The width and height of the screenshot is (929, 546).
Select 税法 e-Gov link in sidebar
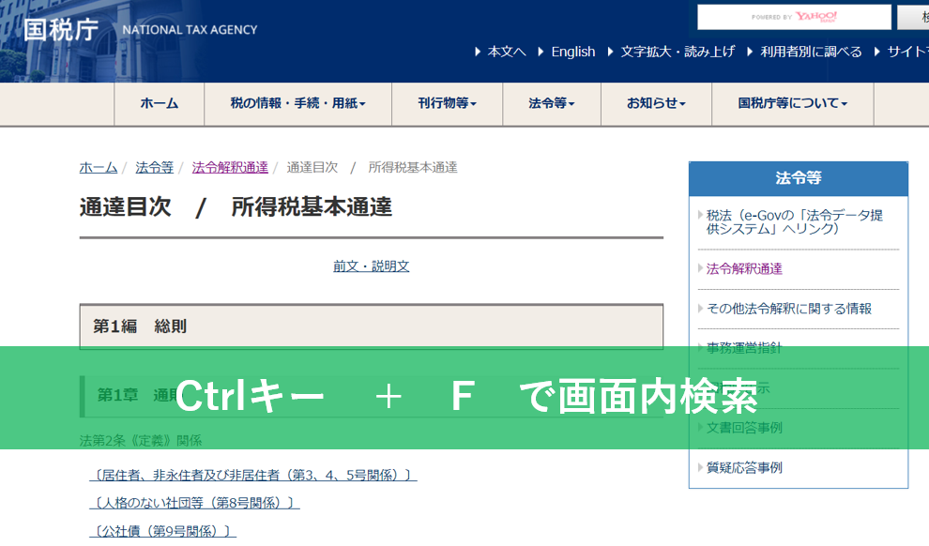(794, 221)
